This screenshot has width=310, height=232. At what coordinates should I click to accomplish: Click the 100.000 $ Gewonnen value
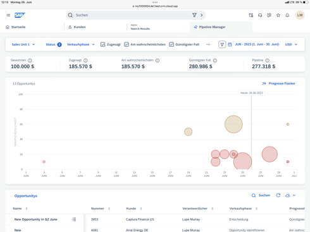tap(22, 66)
